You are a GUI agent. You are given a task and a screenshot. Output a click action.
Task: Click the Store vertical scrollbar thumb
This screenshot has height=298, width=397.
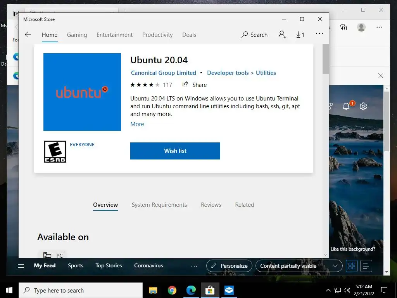[x=325, y=59]
